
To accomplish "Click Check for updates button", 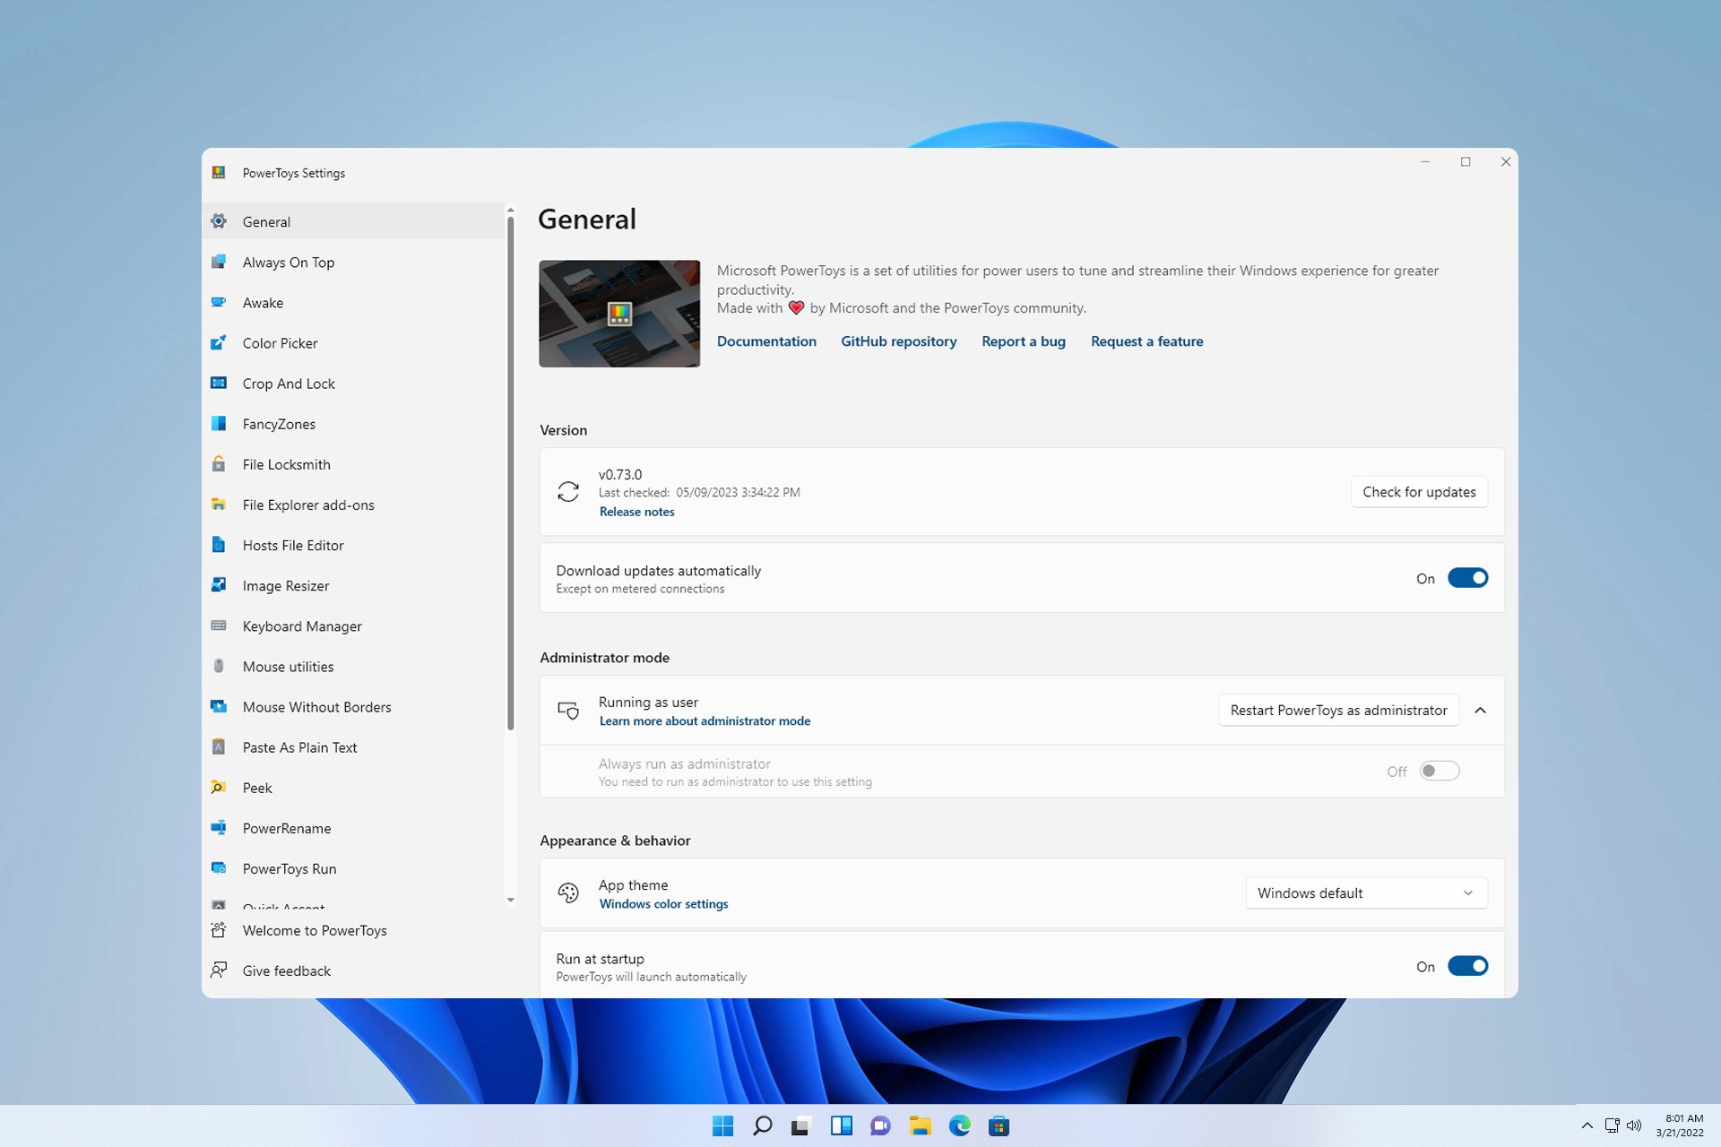I will tap(1419, 492).
